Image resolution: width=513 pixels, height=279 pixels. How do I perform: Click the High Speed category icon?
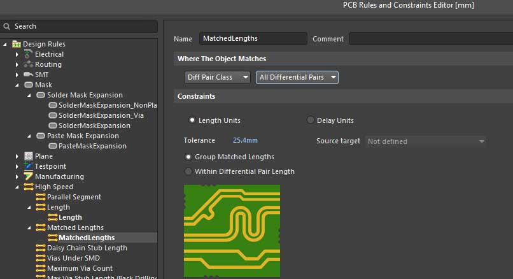(x=29, y=187)
